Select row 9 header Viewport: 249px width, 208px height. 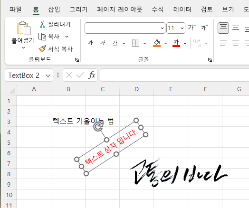click(x=9, y=184)
